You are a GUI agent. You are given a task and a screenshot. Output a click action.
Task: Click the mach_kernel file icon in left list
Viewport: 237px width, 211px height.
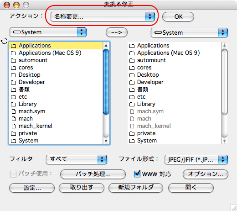14,126
